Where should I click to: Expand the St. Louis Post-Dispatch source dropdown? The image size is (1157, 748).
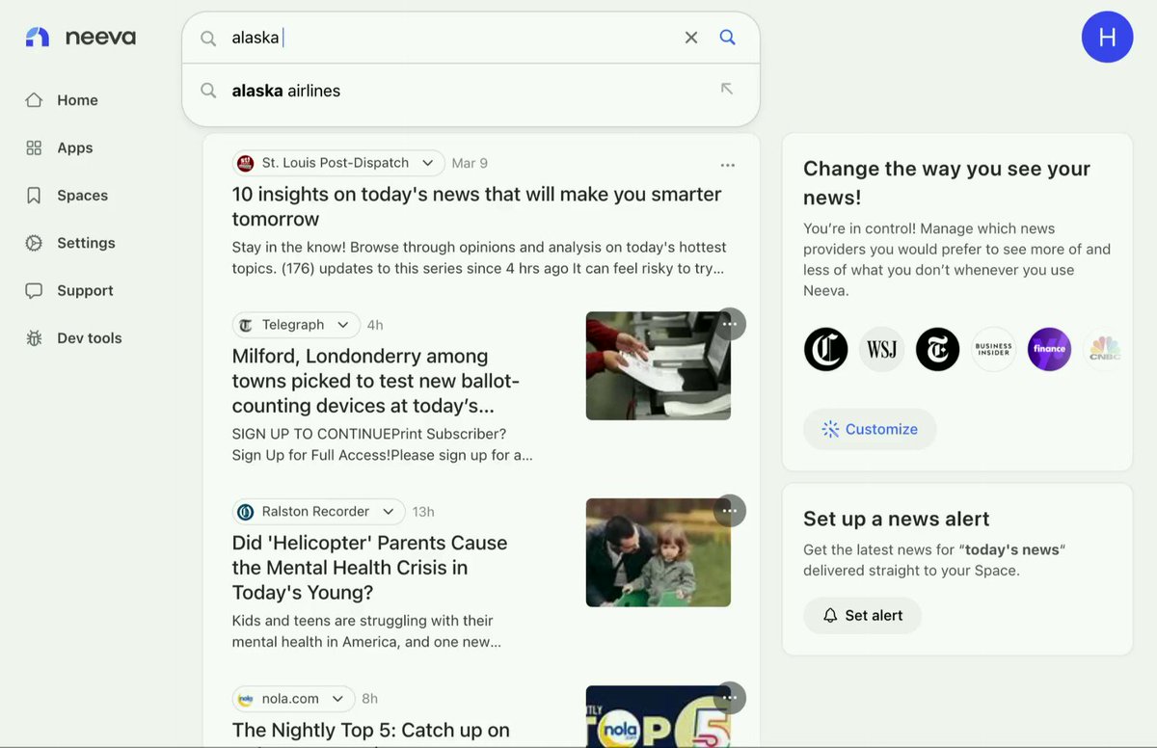427,163
